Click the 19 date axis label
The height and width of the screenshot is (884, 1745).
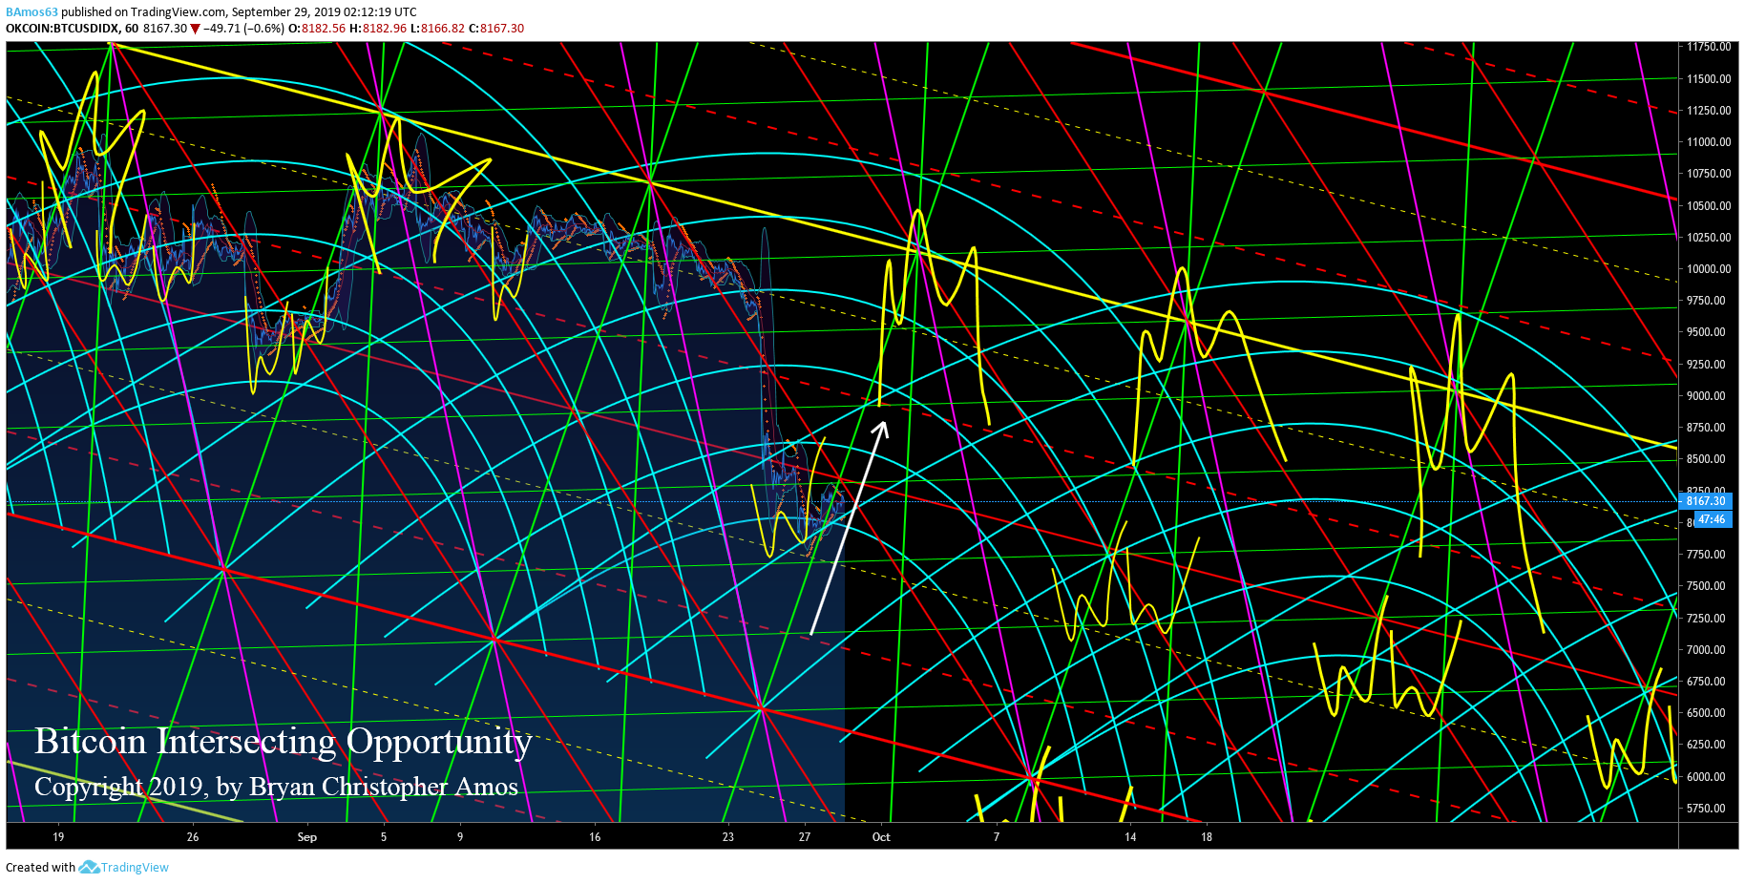[58, 837]
